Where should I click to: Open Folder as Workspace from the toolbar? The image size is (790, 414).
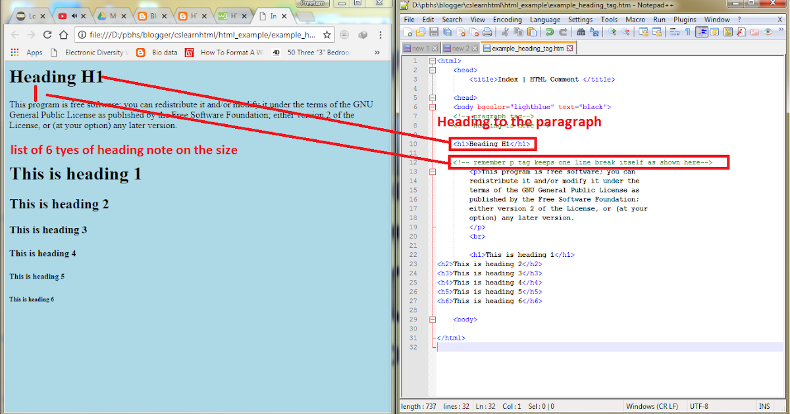point(754,31)
